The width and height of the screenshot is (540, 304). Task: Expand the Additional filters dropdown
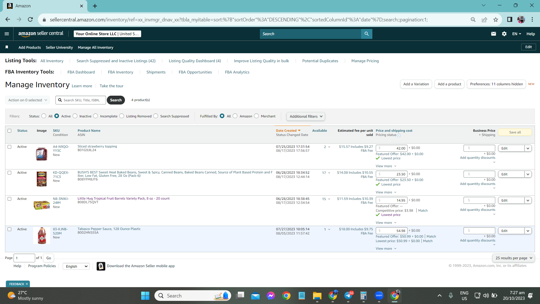(x=306, y=117)
